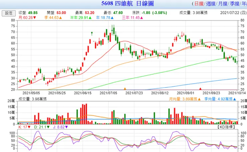Viewport: 247px width, 152px height.
Task: Click the 月:60.28 monthly average down arrow
Action: (x=35, y=18)
